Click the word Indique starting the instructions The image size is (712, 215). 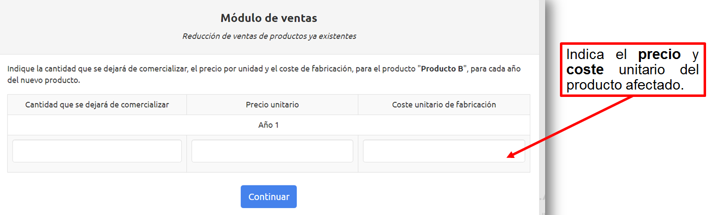21,69
